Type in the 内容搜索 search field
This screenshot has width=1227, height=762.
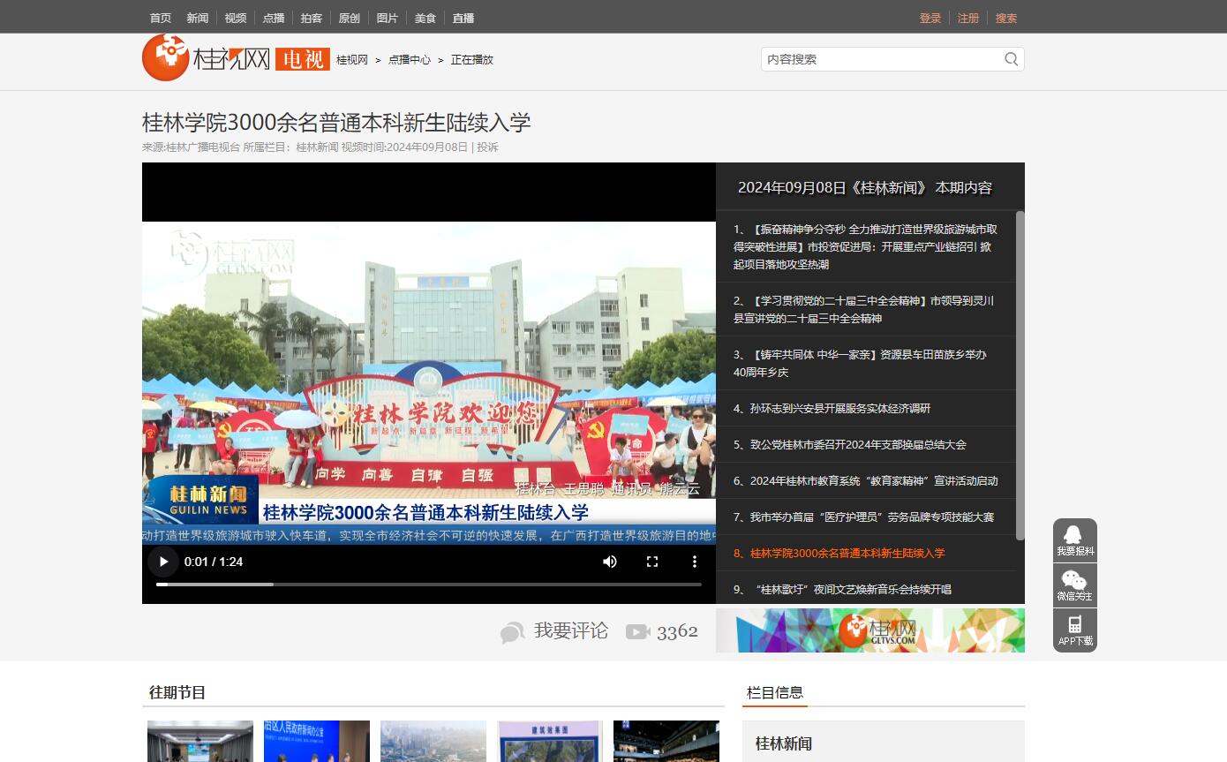click(x=881, y=59)
